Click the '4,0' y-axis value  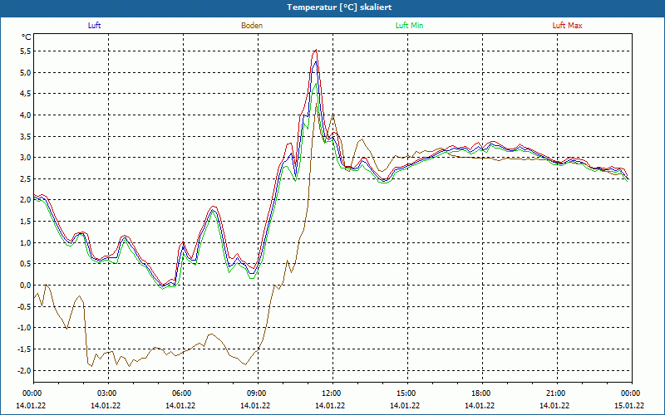pyautogui.click(x=26, y=115)
